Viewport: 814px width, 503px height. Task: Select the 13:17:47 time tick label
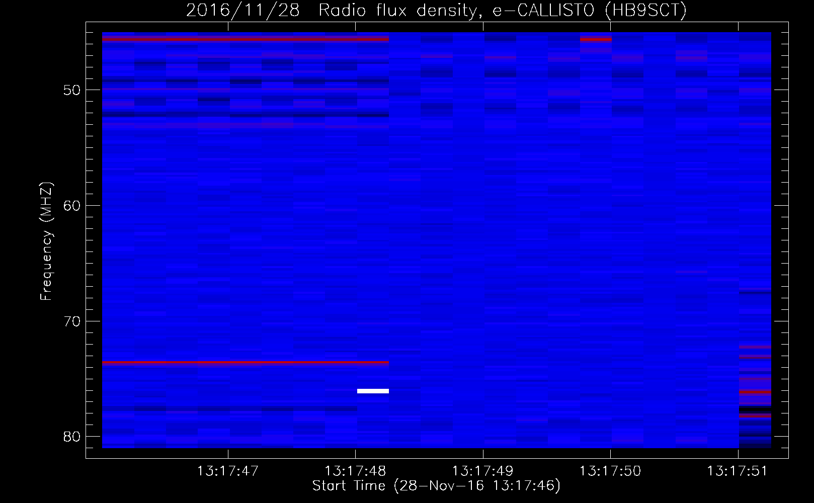click(x=228, y=471)
